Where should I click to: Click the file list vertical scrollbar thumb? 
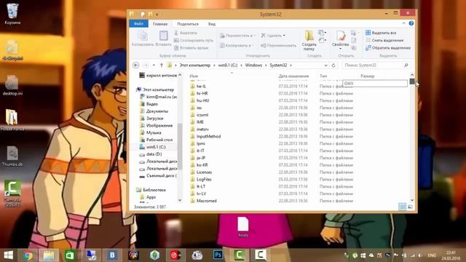click(x=412, y=81)
